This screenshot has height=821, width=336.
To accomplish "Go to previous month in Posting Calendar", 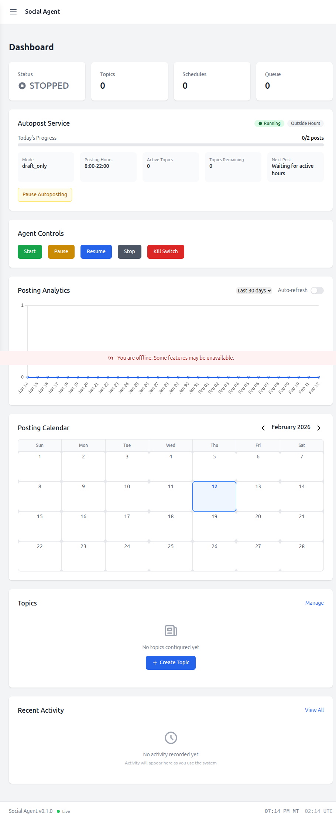I will pyautogui.click(x=263, y=428).
